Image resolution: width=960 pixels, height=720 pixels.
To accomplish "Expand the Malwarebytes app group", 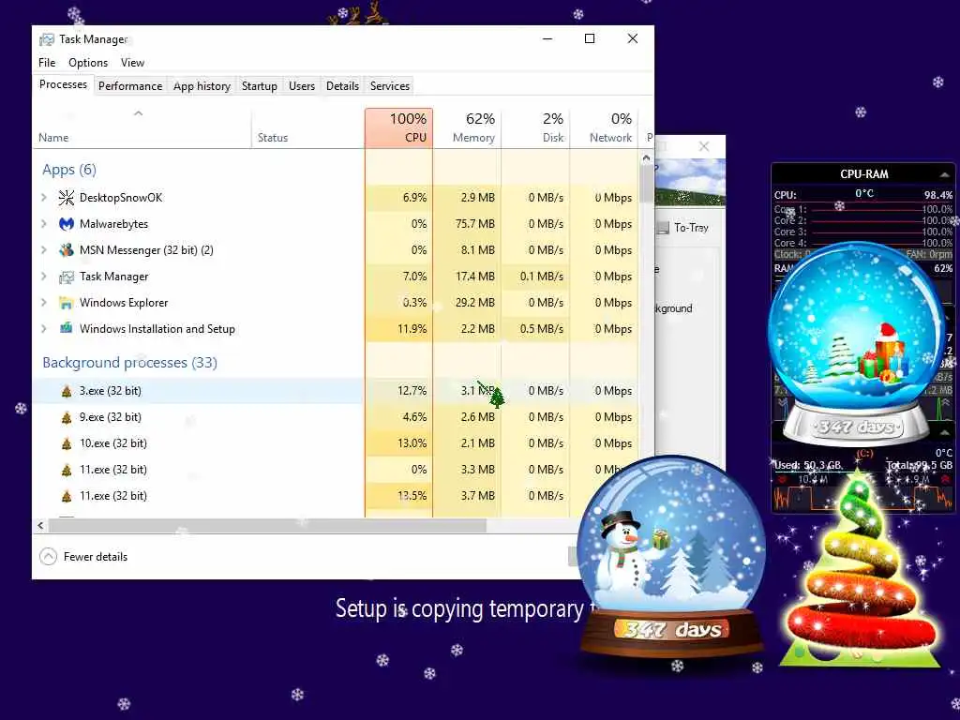I will click(43, 223).
